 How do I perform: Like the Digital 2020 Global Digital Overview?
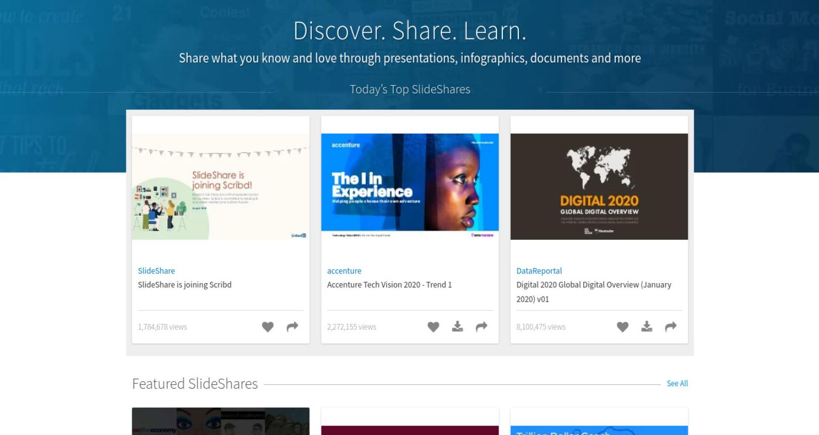click(623, 327)
